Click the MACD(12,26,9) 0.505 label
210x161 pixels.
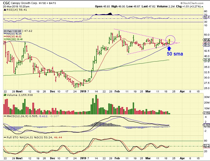coord(22,116)
